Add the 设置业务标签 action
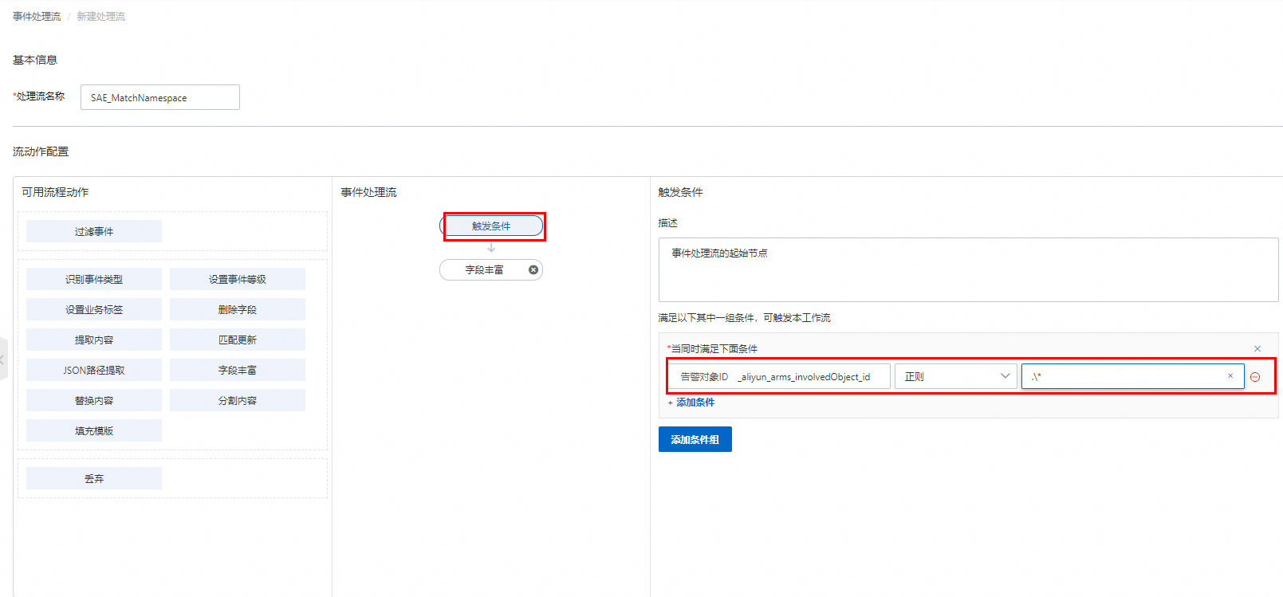Image resolution: width=1283 pixels, height=597 pixels. (94, 309)
